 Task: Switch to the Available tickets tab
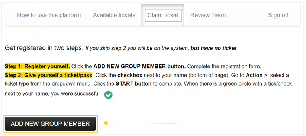pyautogui.click(x=114, y=15)
